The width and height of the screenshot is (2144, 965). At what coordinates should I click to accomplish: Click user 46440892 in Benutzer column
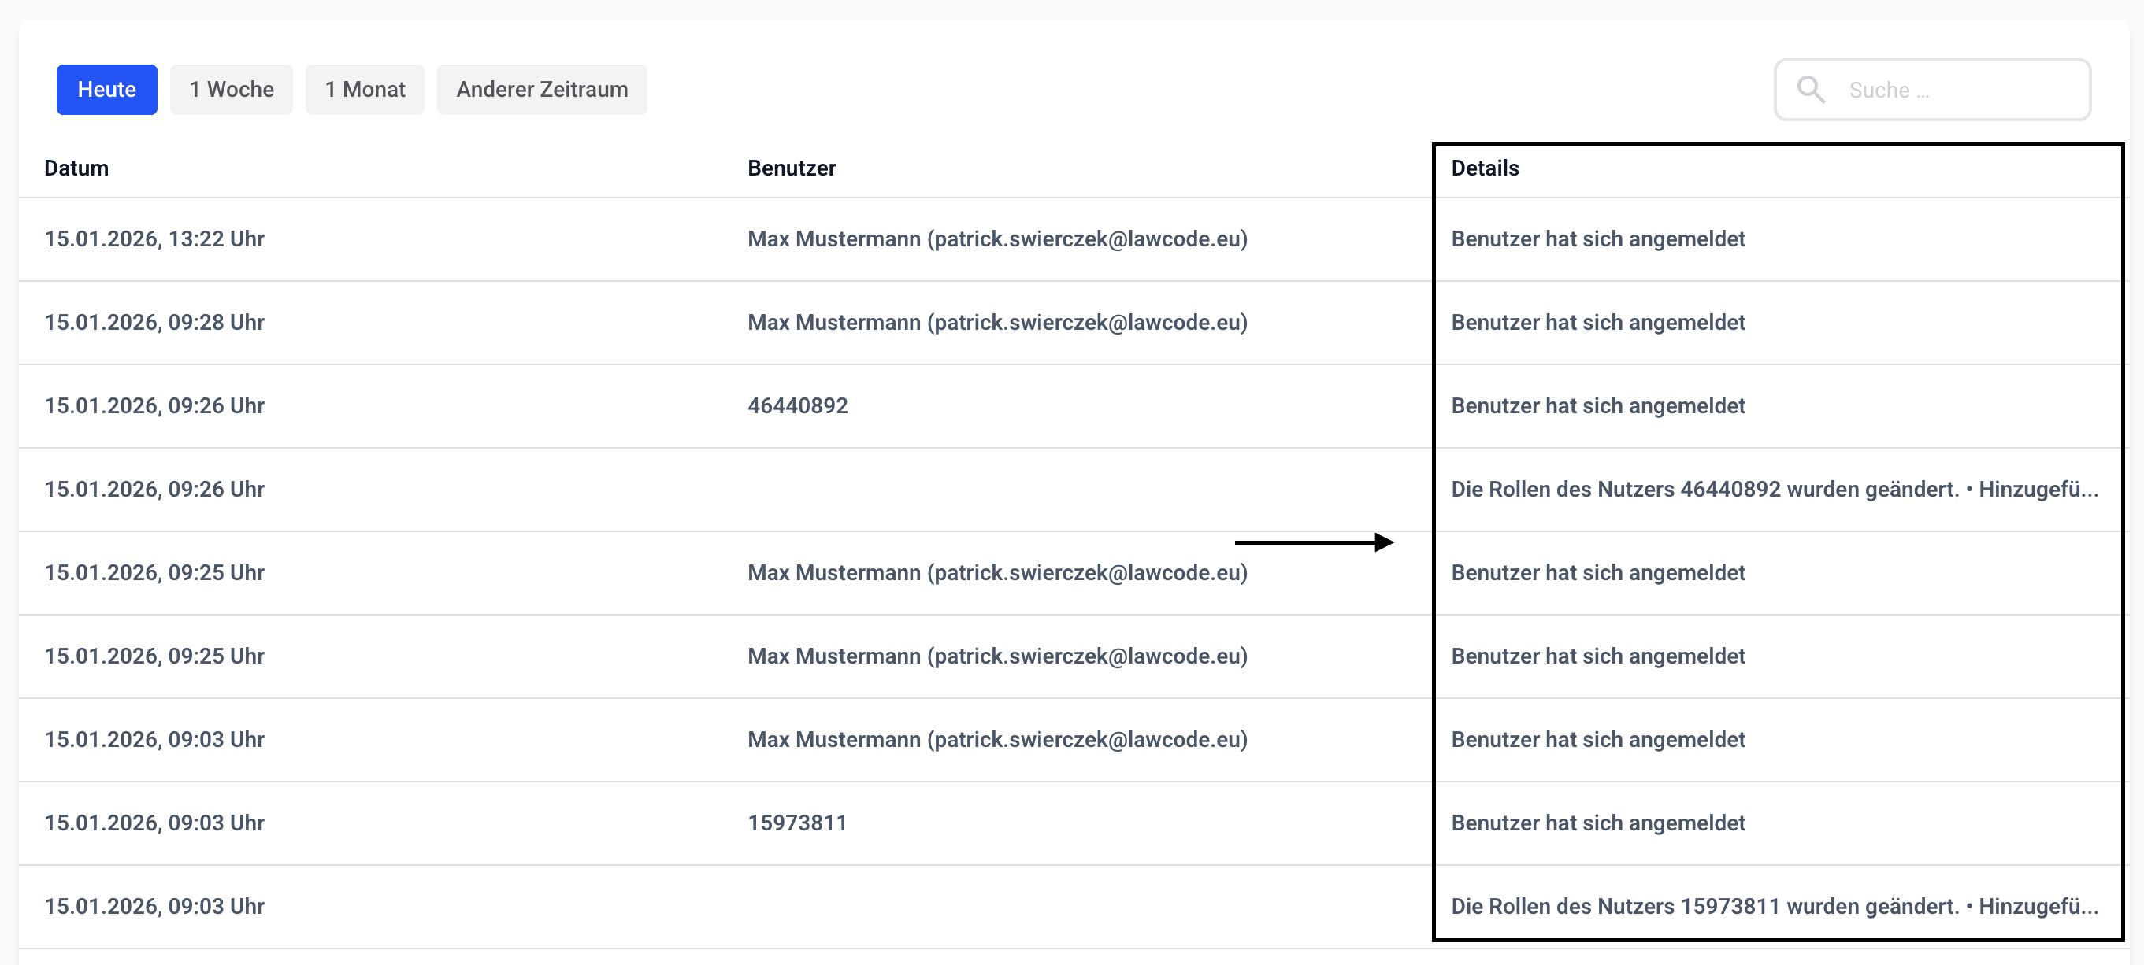[x=797, y=405]
